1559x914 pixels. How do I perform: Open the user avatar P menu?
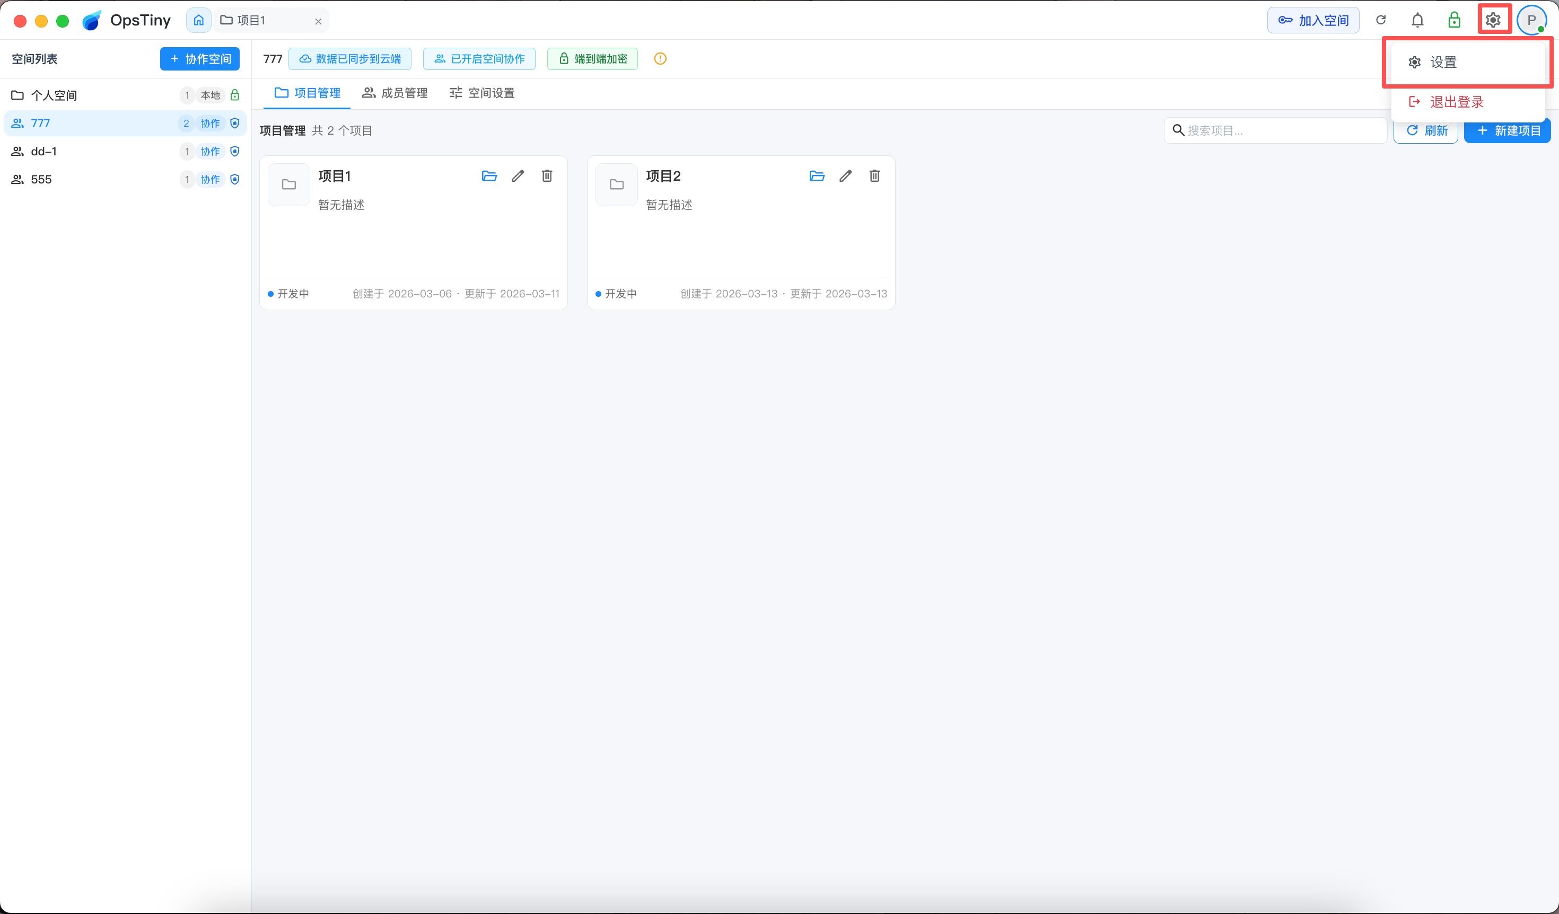(1532, 20)
